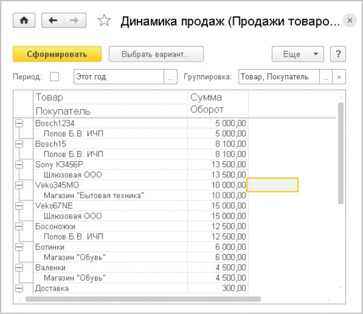
Task: Click the vertical scrollbar thumb
Action: click(x=340, y=154)
